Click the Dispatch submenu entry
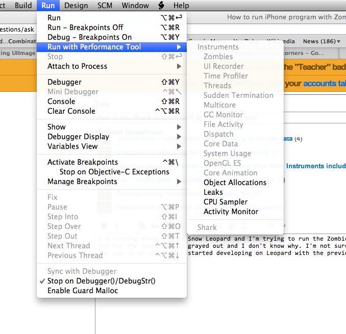346x334 pixels. coord(235,134)
